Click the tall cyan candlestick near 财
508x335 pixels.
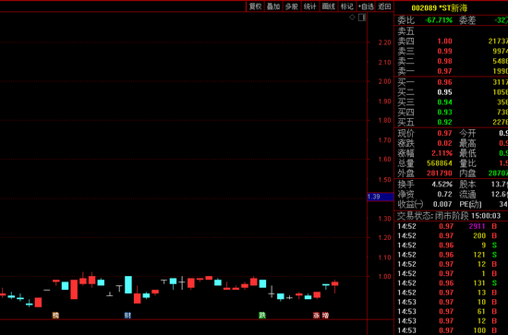(128, 285)
